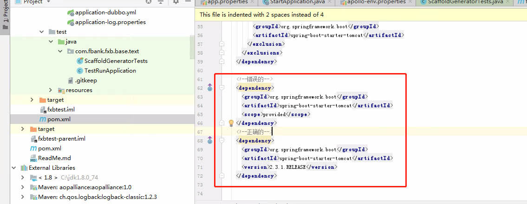The width and height of the screenshot is (527, 204).
Task: Fold the exclusion closing tag at line 57
Action: (222, 44)
